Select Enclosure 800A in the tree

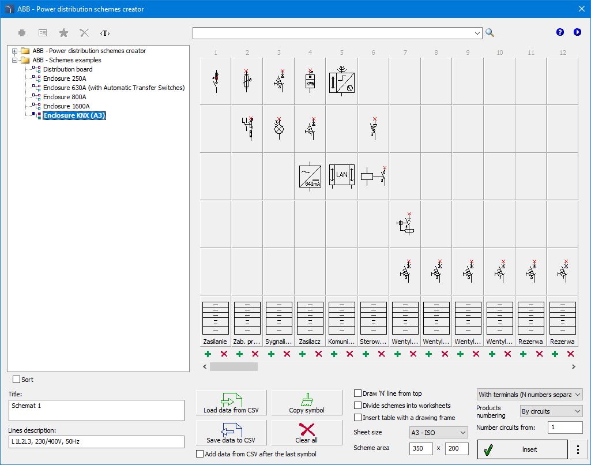[65, 97]
